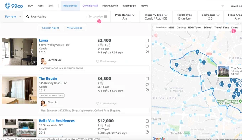Search map by School
The image size is (242, 140).
tap(208, 28)
